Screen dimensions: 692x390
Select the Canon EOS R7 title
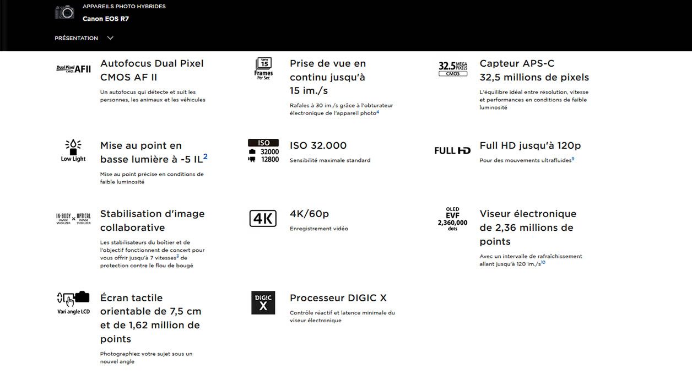point(106,19)
